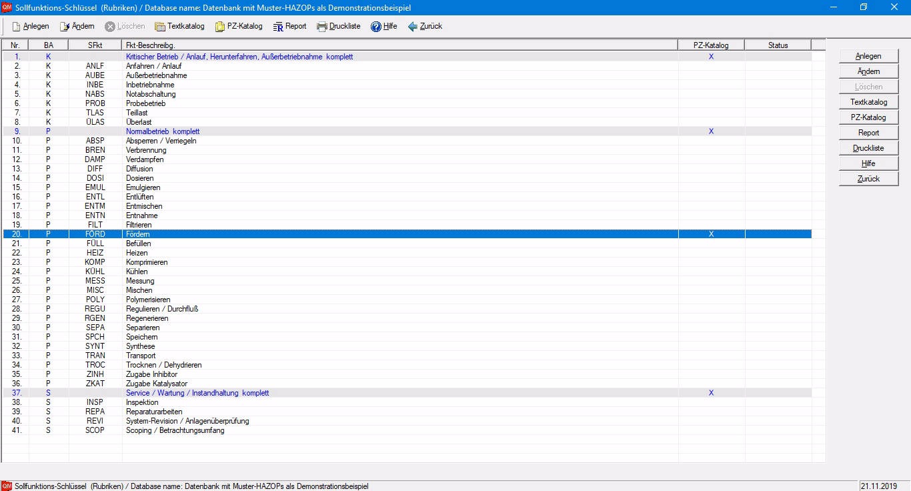The height and width of the screenshot is (491, 911).
Task: Click the Hilfe button in the right panel
Action: pyautogui.click(x=868, y=163)
